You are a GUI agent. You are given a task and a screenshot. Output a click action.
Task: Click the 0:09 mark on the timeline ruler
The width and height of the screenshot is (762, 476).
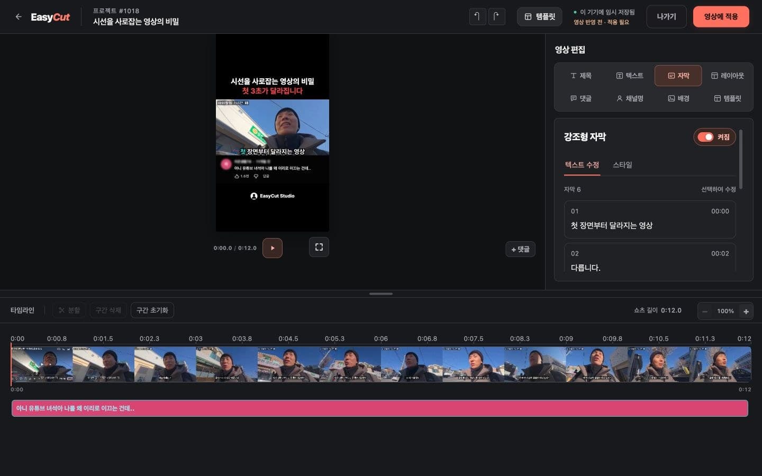(x=566, y=338)
